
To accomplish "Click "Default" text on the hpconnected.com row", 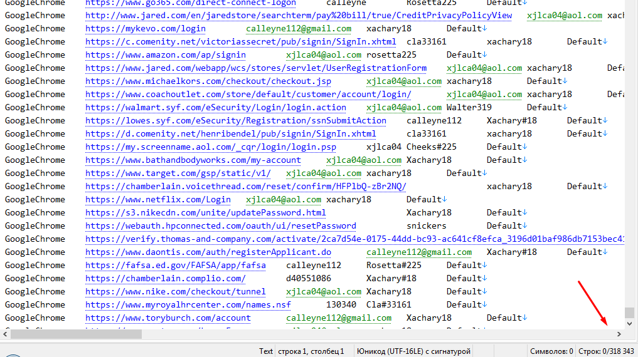I will coord(504,226).
